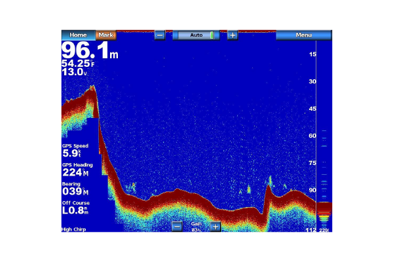This screenshot has height=262, width=393.
Task: Toggle the Auto range button
Action: [x=196, y=35]
